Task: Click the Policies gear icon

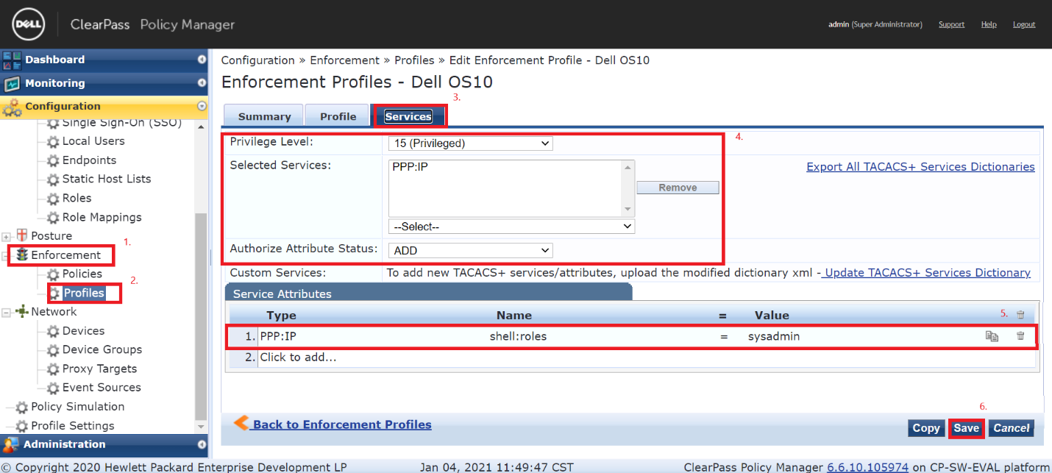Action: pyautogui.click(x=53, y=274)
